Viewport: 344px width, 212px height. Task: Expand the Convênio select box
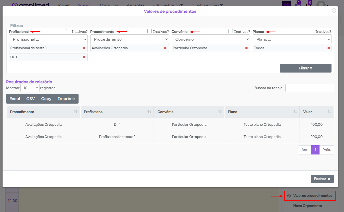(211, 39)
